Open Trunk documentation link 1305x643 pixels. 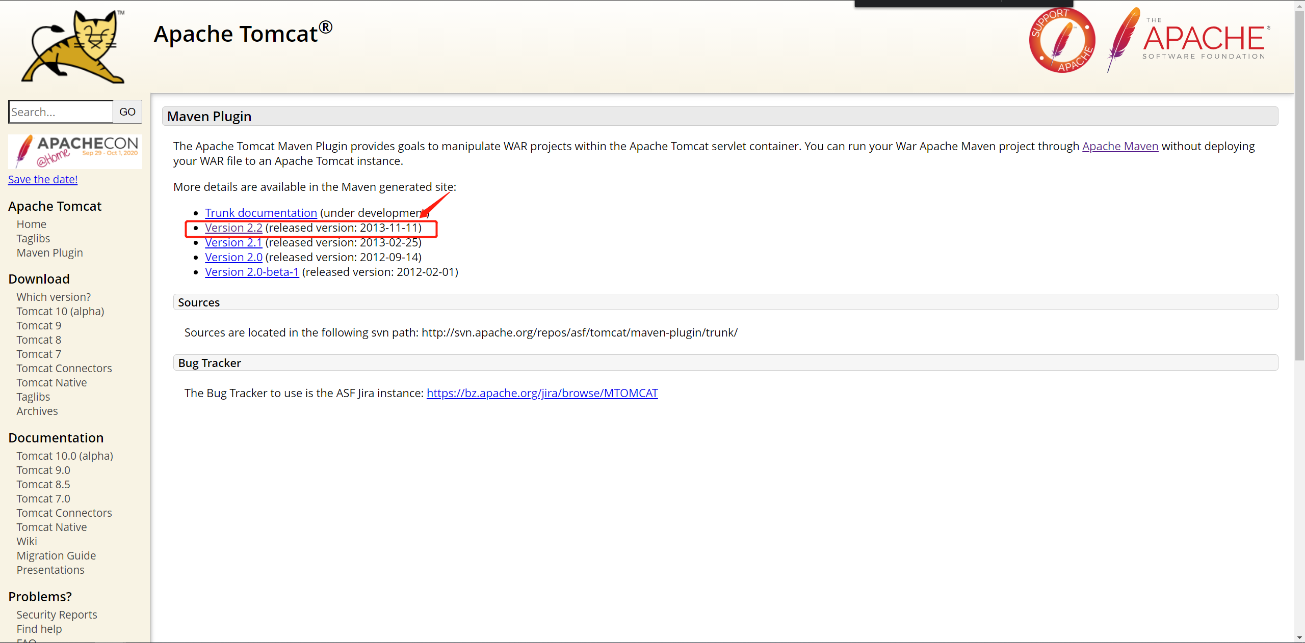coord(260,213)
